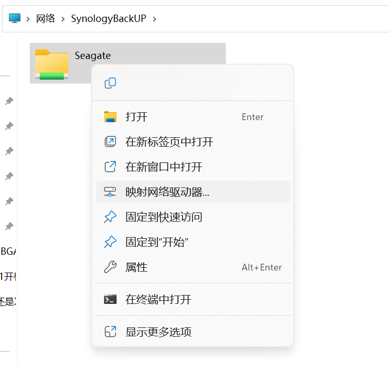Click the network drive icon beside 映射网络驱动器
This screenshot has height=365, width=389.
pos(110,192)
